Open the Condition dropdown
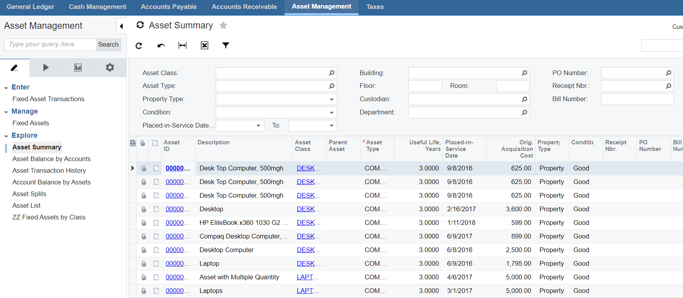 pos(331,113)
